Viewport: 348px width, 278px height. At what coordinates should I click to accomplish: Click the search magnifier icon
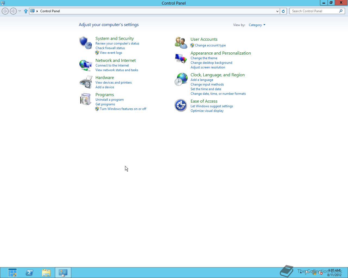341,11
